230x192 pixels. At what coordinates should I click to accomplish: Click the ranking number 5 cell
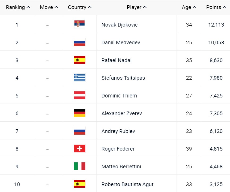coord(17,96)
